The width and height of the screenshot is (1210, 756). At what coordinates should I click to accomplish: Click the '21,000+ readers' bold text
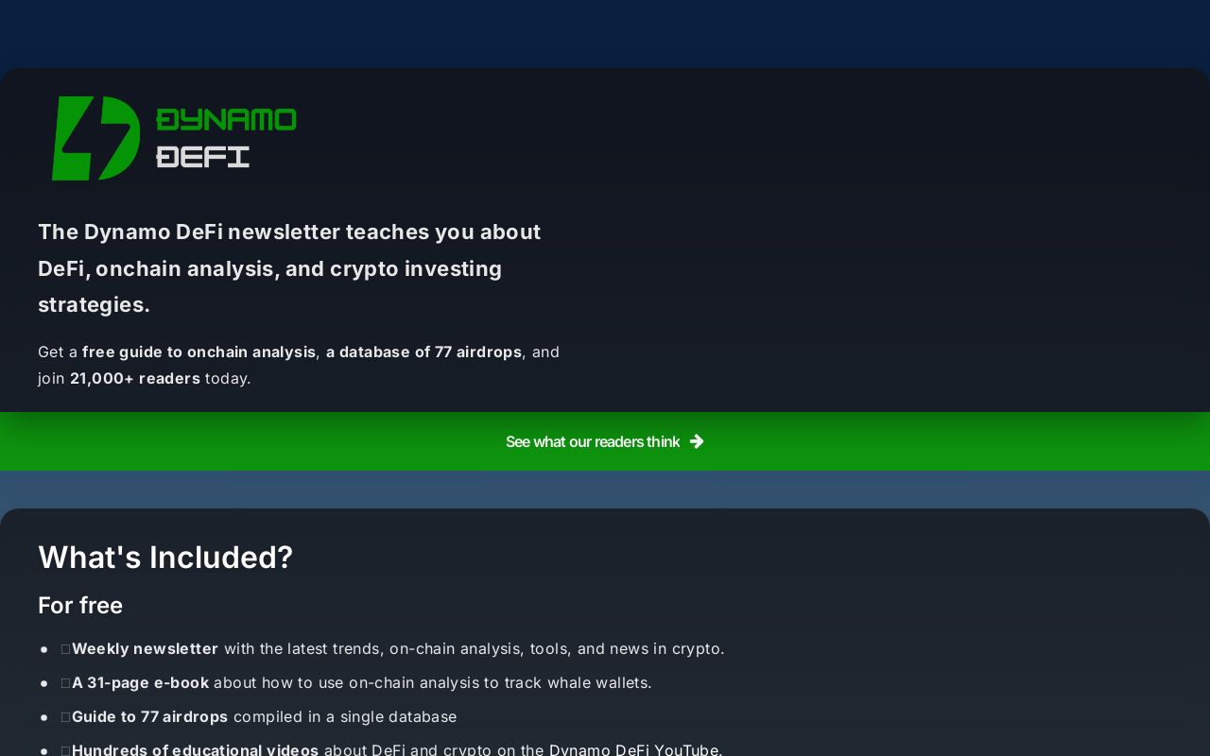[x=135, y=378]
